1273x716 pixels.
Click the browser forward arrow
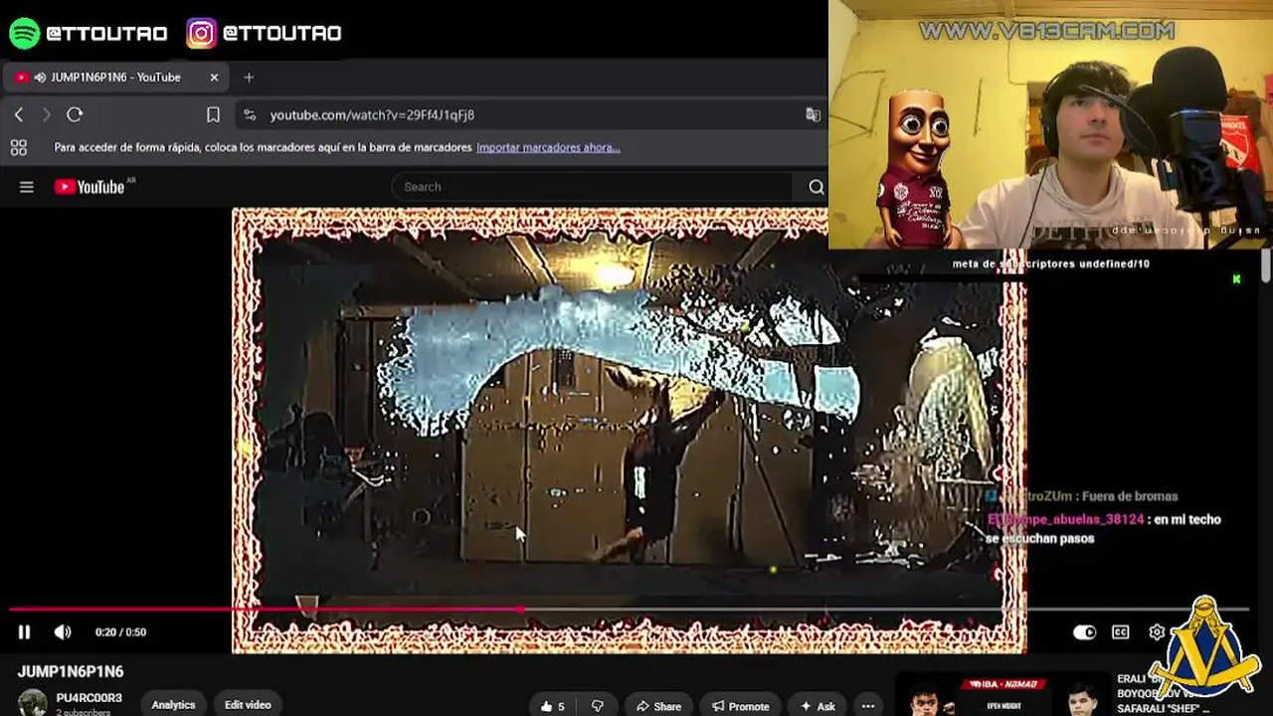pyautogui.click(x=46, y=115)
